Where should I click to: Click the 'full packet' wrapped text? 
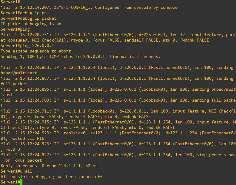click(14, 84)
